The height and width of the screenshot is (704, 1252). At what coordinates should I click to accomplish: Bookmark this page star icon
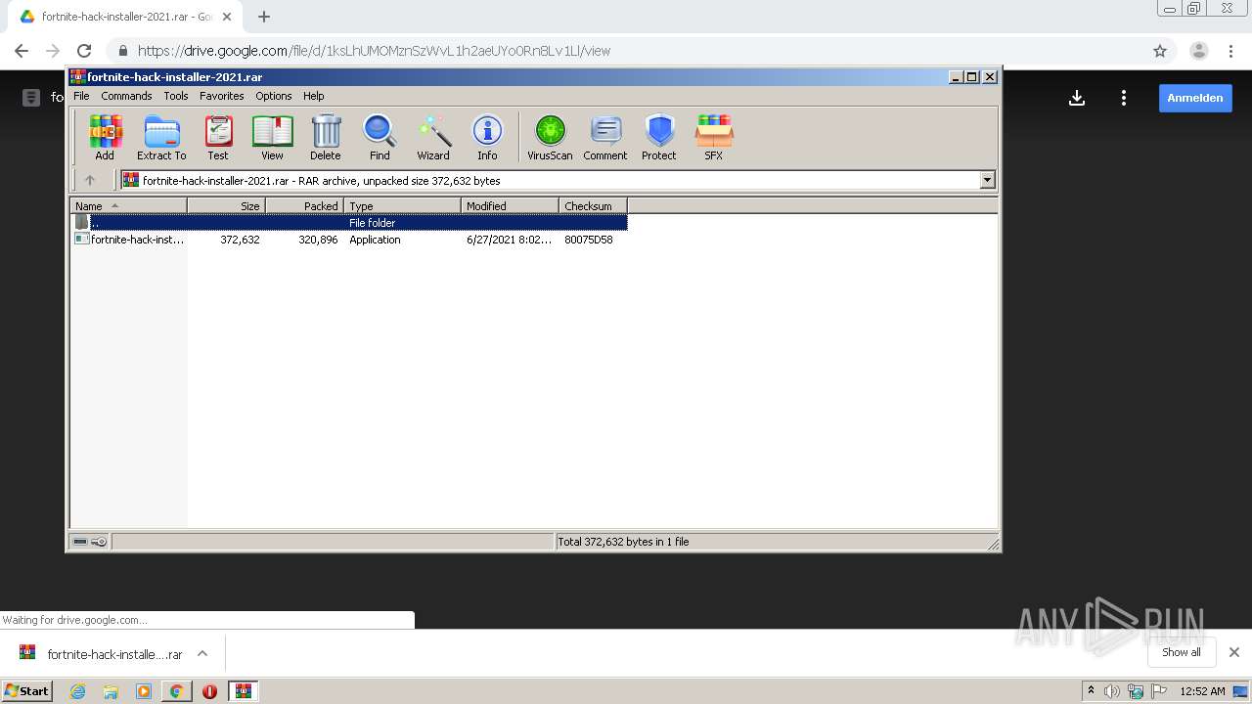click(x=1160, y=51)
